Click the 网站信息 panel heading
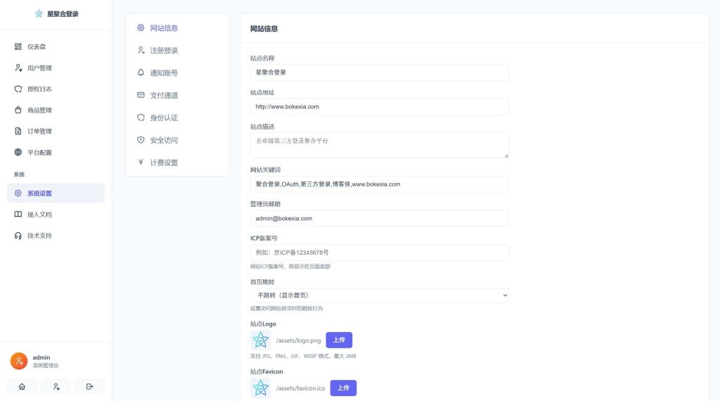This screenshot has width=720, height=401. (264, 28)
